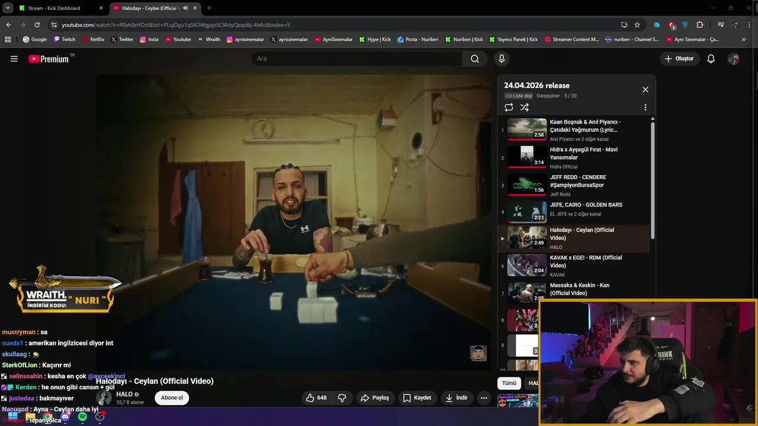Open Discord from the taskbar
Viewport: 758px width, 426px height.
click(65, 417)
